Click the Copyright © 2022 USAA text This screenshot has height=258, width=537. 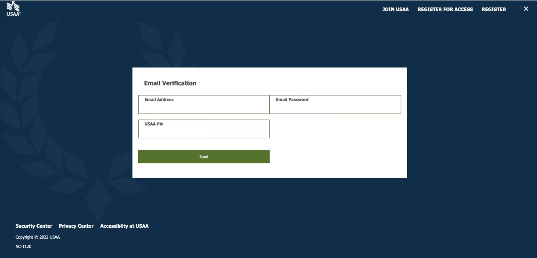(x=37, y=237)
